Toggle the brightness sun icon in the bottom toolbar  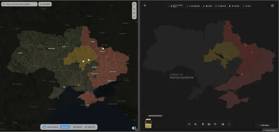tap(195, 124)
